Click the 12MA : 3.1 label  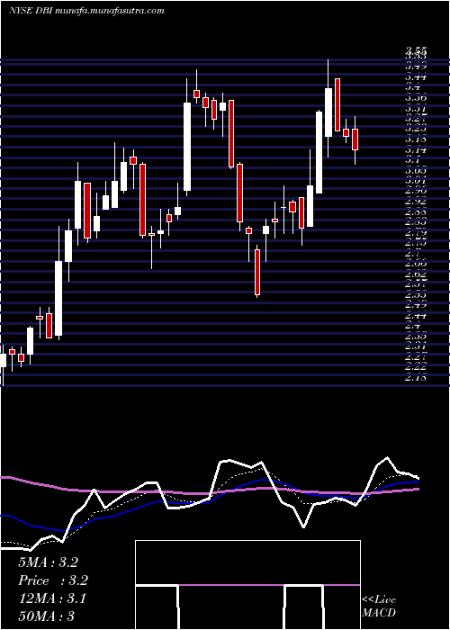[x=52, y=598]
